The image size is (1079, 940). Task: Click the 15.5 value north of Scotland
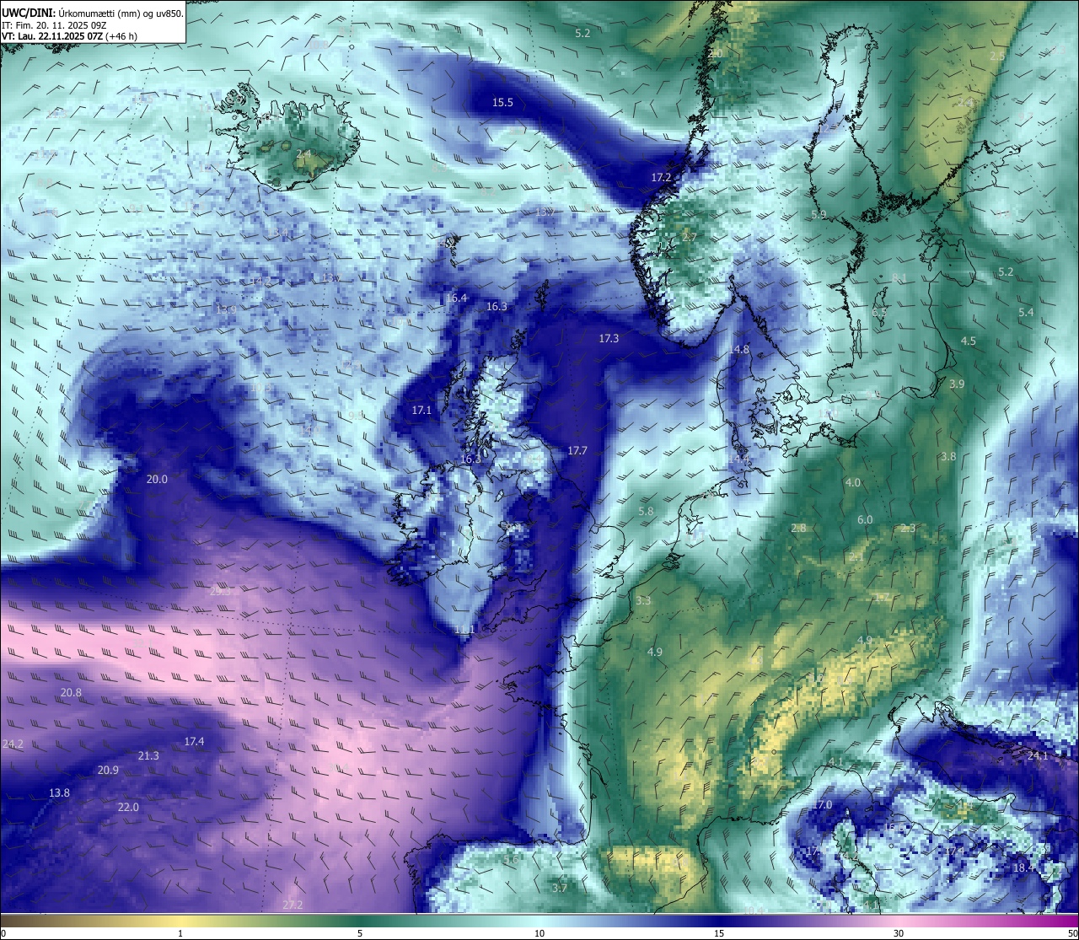pos(502,102)
